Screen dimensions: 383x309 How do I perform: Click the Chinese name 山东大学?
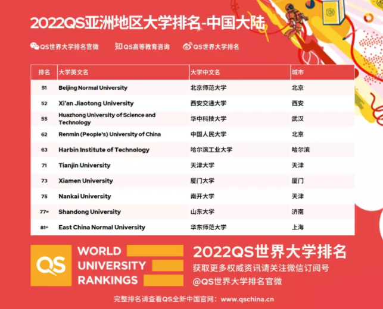(x=203, y=212)
